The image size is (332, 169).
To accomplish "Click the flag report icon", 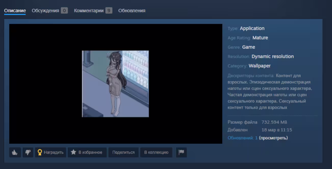I will tap(181, 152).
